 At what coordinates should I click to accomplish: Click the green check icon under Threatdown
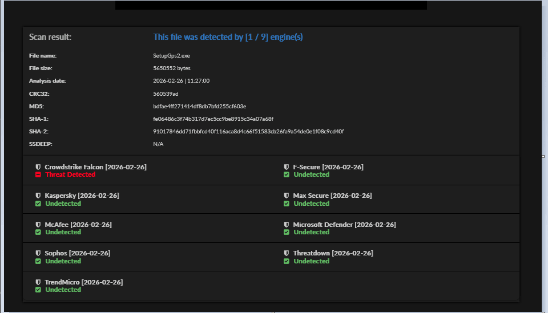tap(286, 261)
